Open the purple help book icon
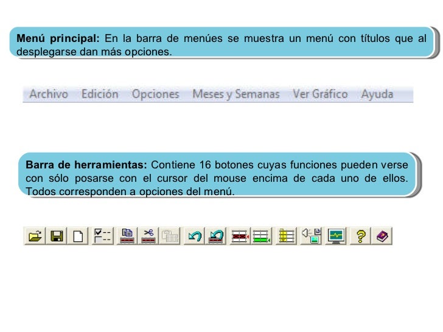The height and width of the screenshot is (332, 443). pos(382,236)
